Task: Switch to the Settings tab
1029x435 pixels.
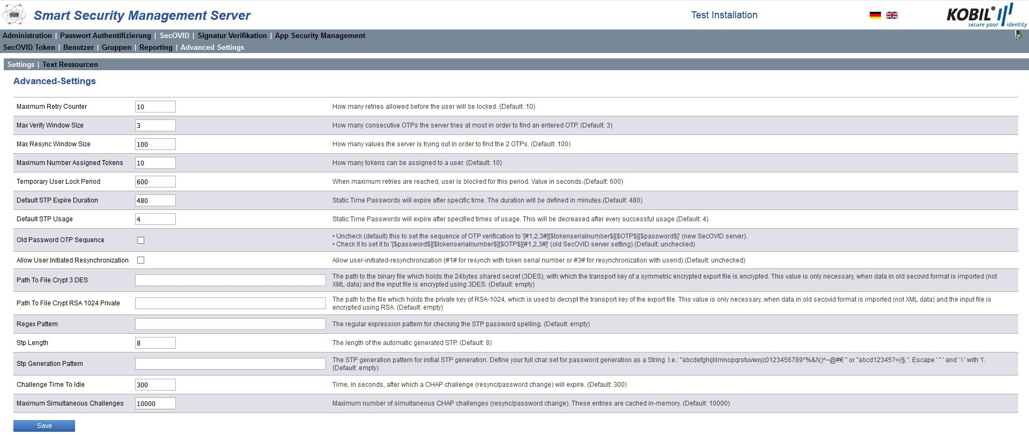Action: [x=21, y=64]
